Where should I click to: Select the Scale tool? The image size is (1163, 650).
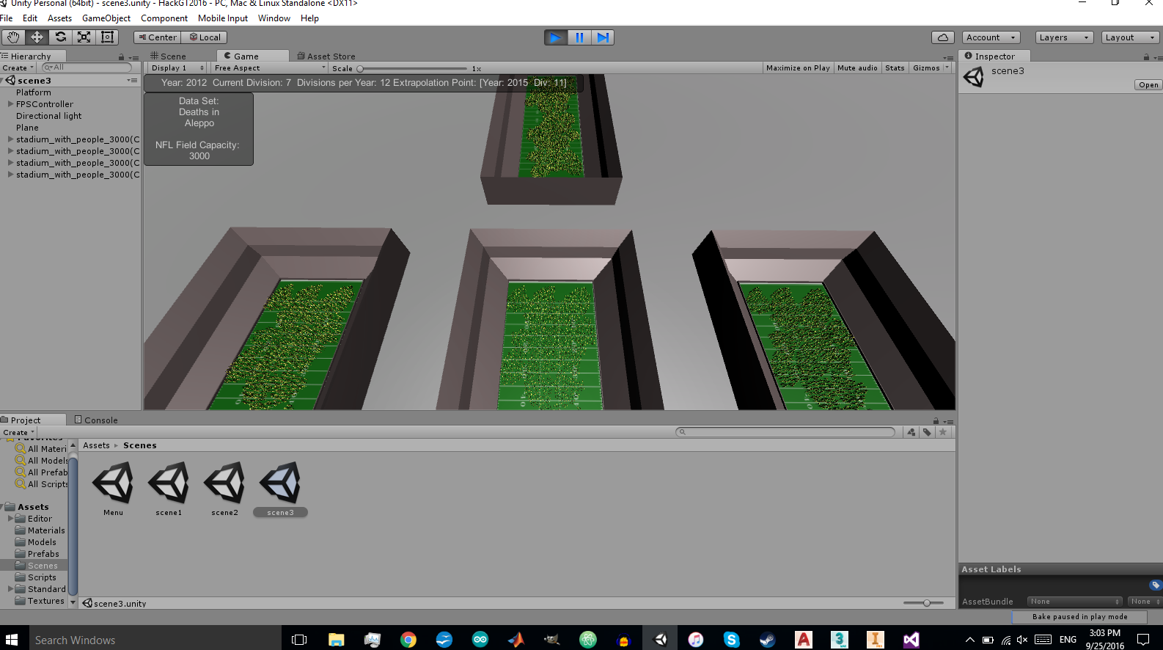84,37
